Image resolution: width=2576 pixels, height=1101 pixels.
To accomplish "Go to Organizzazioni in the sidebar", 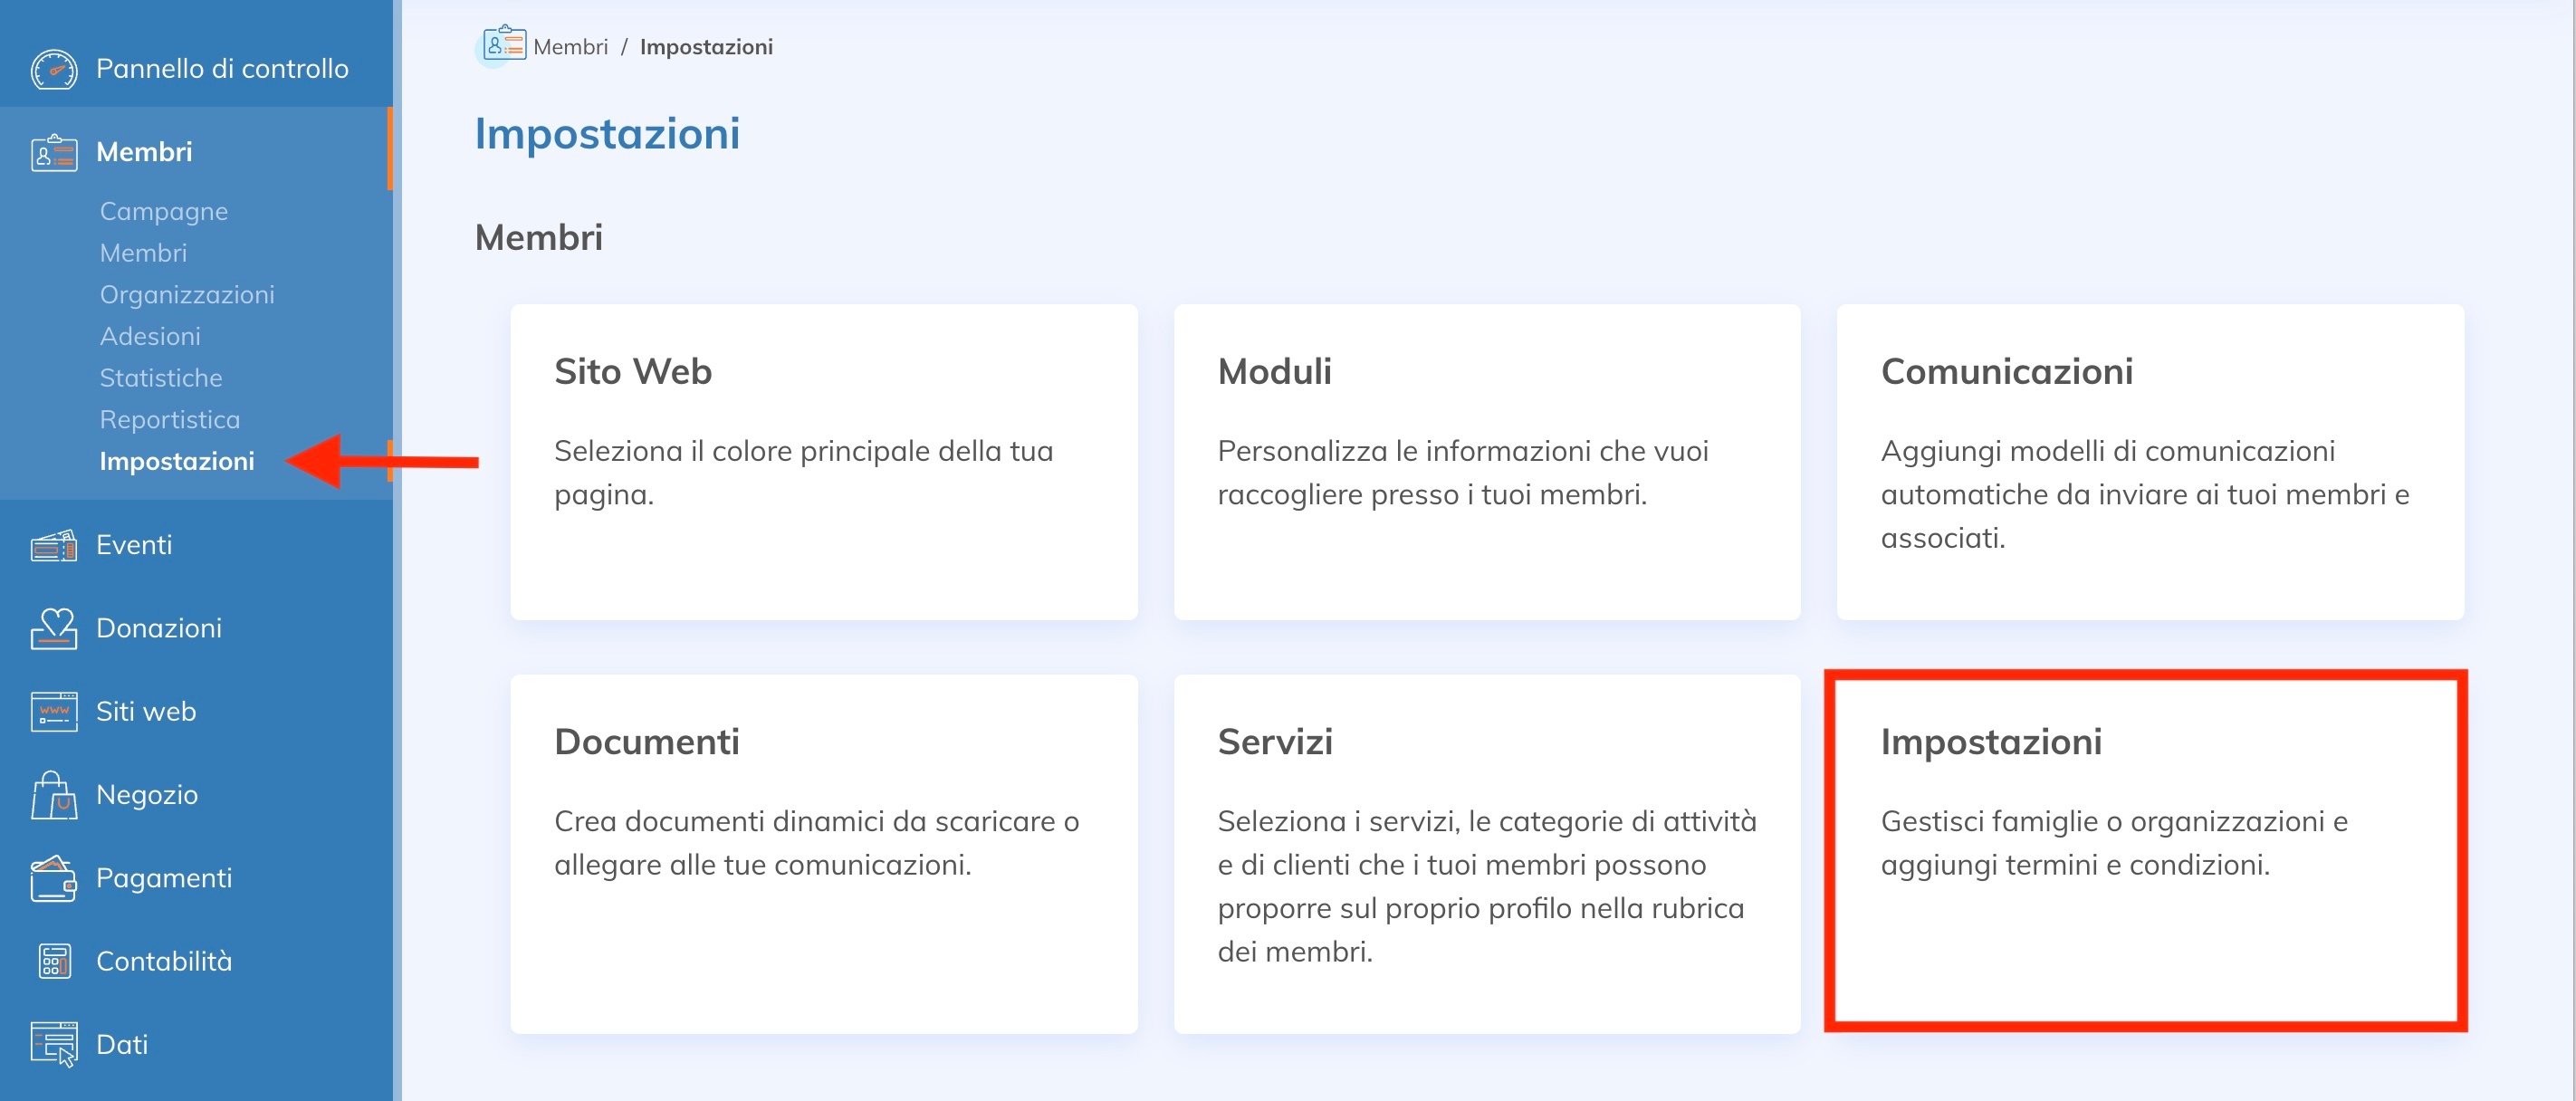I will 187,295.
